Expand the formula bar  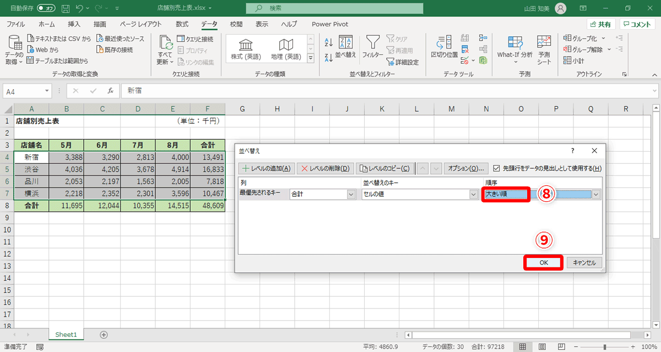(654, 91)
